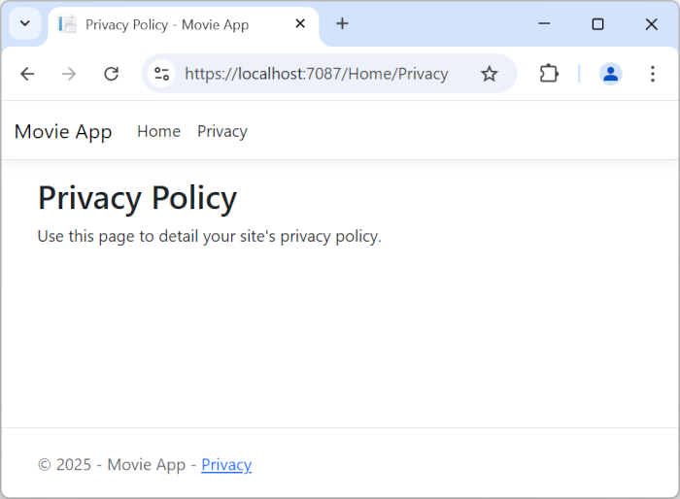The image size is (680, 499).
Task: Open the Chrome profile avatar
Action: click(610, 74)
